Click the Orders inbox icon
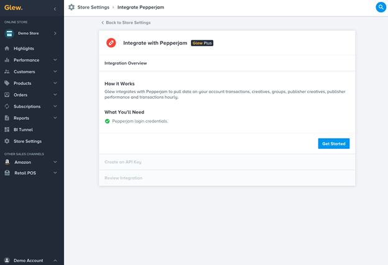The height and width of the screenshot is (265, 388). pyautogui.click(x=7, y=95)
